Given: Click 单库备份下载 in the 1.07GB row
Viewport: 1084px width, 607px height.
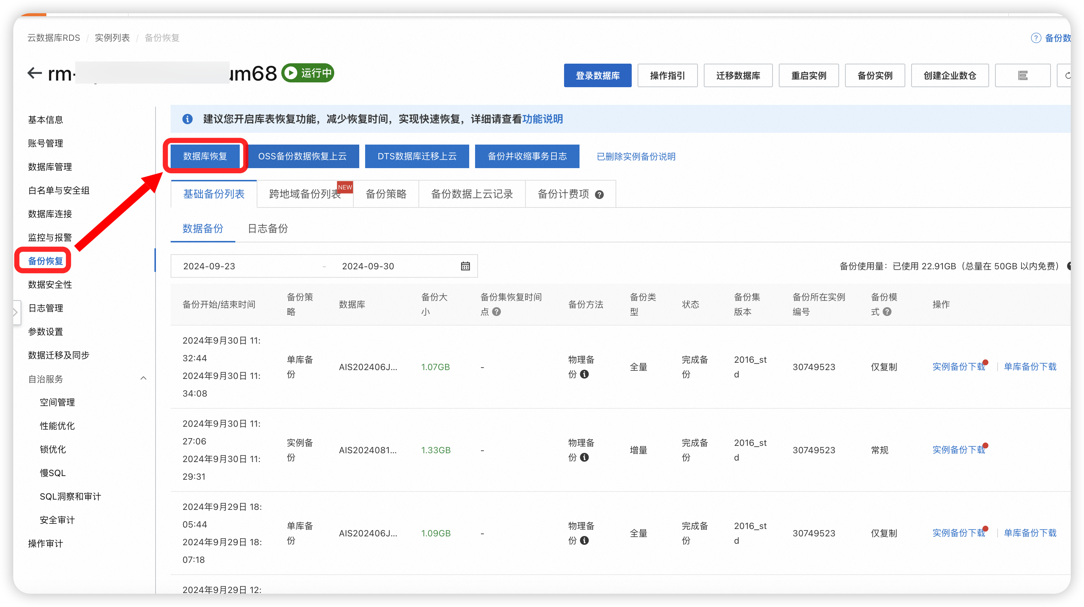Looking at the screenshot, I should pos(1030,367).
